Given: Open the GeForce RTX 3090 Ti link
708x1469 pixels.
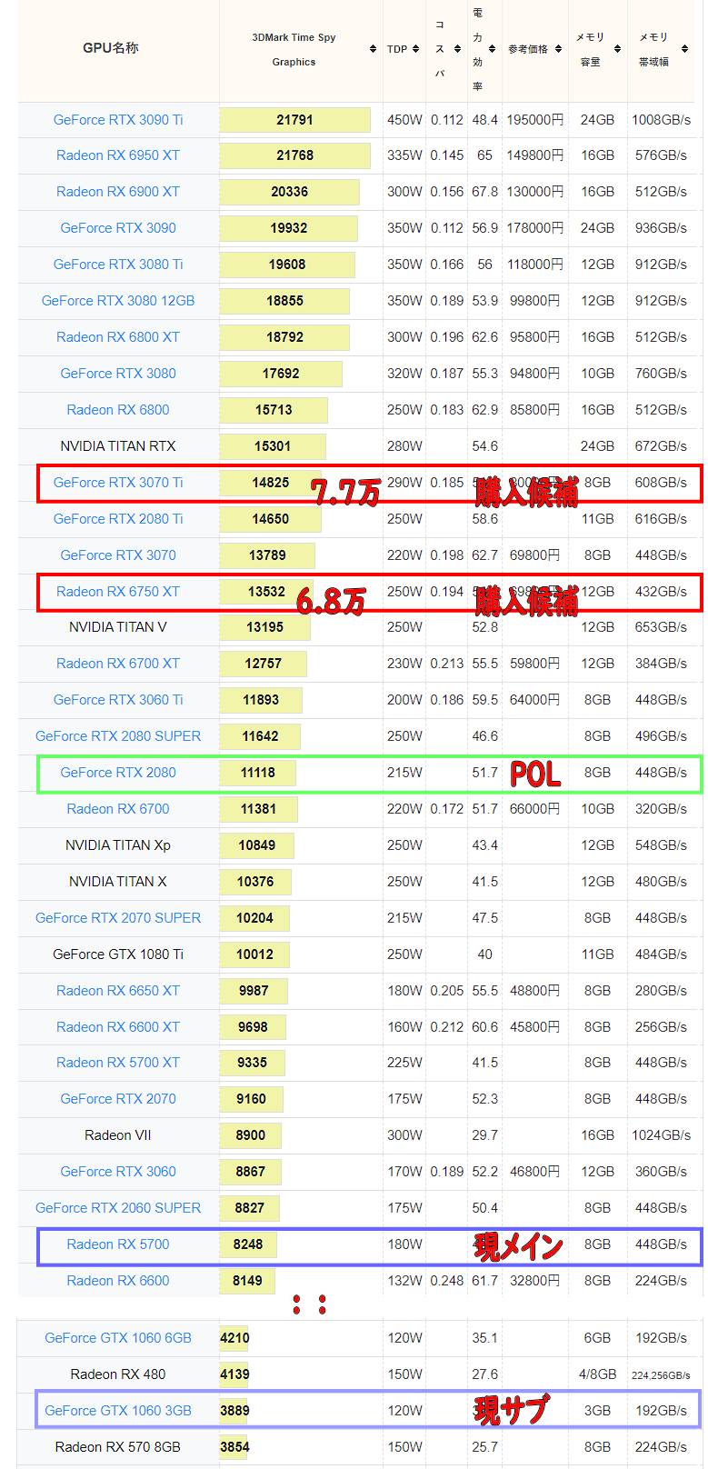Looking at the screenshot, I should (118, 120).
